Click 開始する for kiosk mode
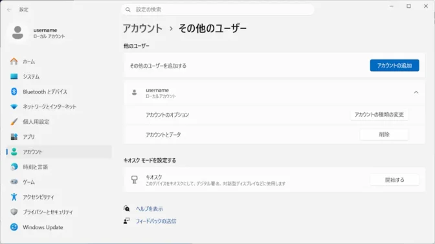Viewport: 435px width, 244px height. tap(394, 180)
